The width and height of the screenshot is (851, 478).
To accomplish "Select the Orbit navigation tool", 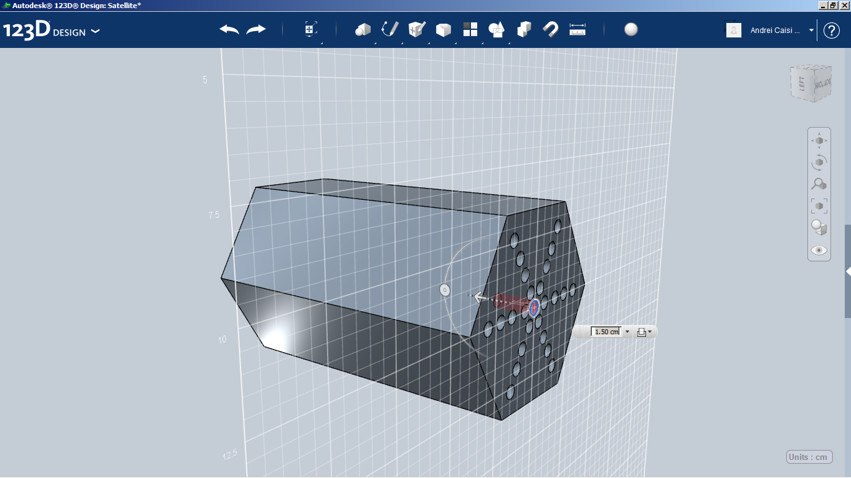I will click(x=819, y=162).
